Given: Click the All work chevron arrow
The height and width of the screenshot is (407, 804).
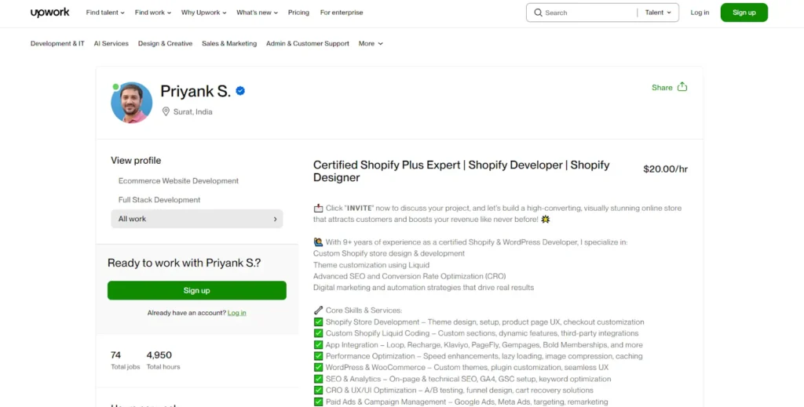Looking at the screenshot, I should [275, 219].
